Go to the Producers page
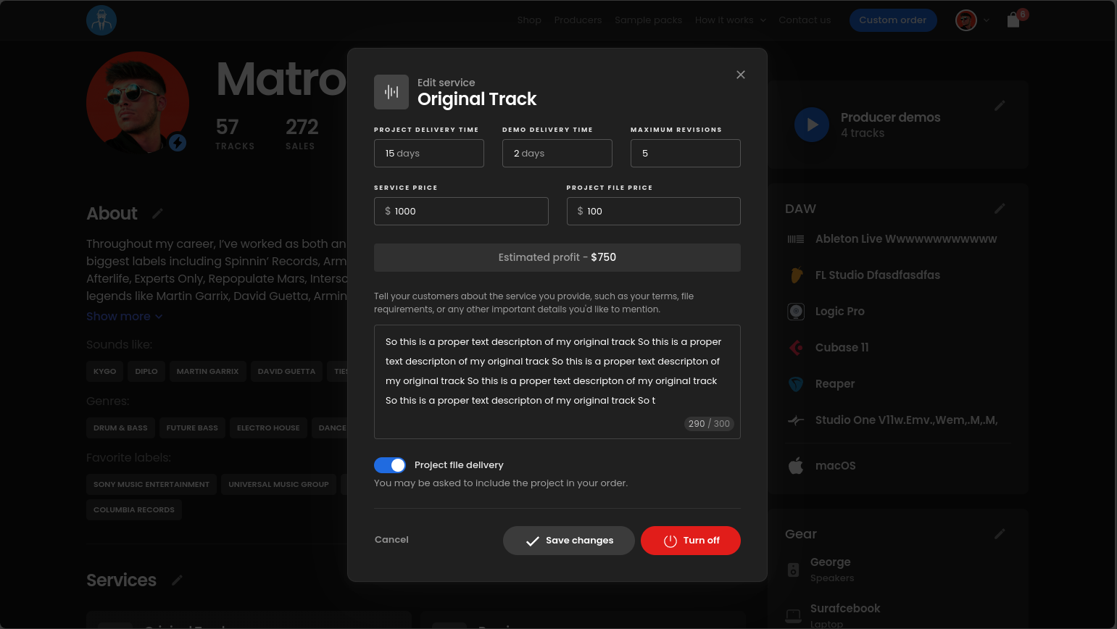1117x629 pixels. pos(578,20)
